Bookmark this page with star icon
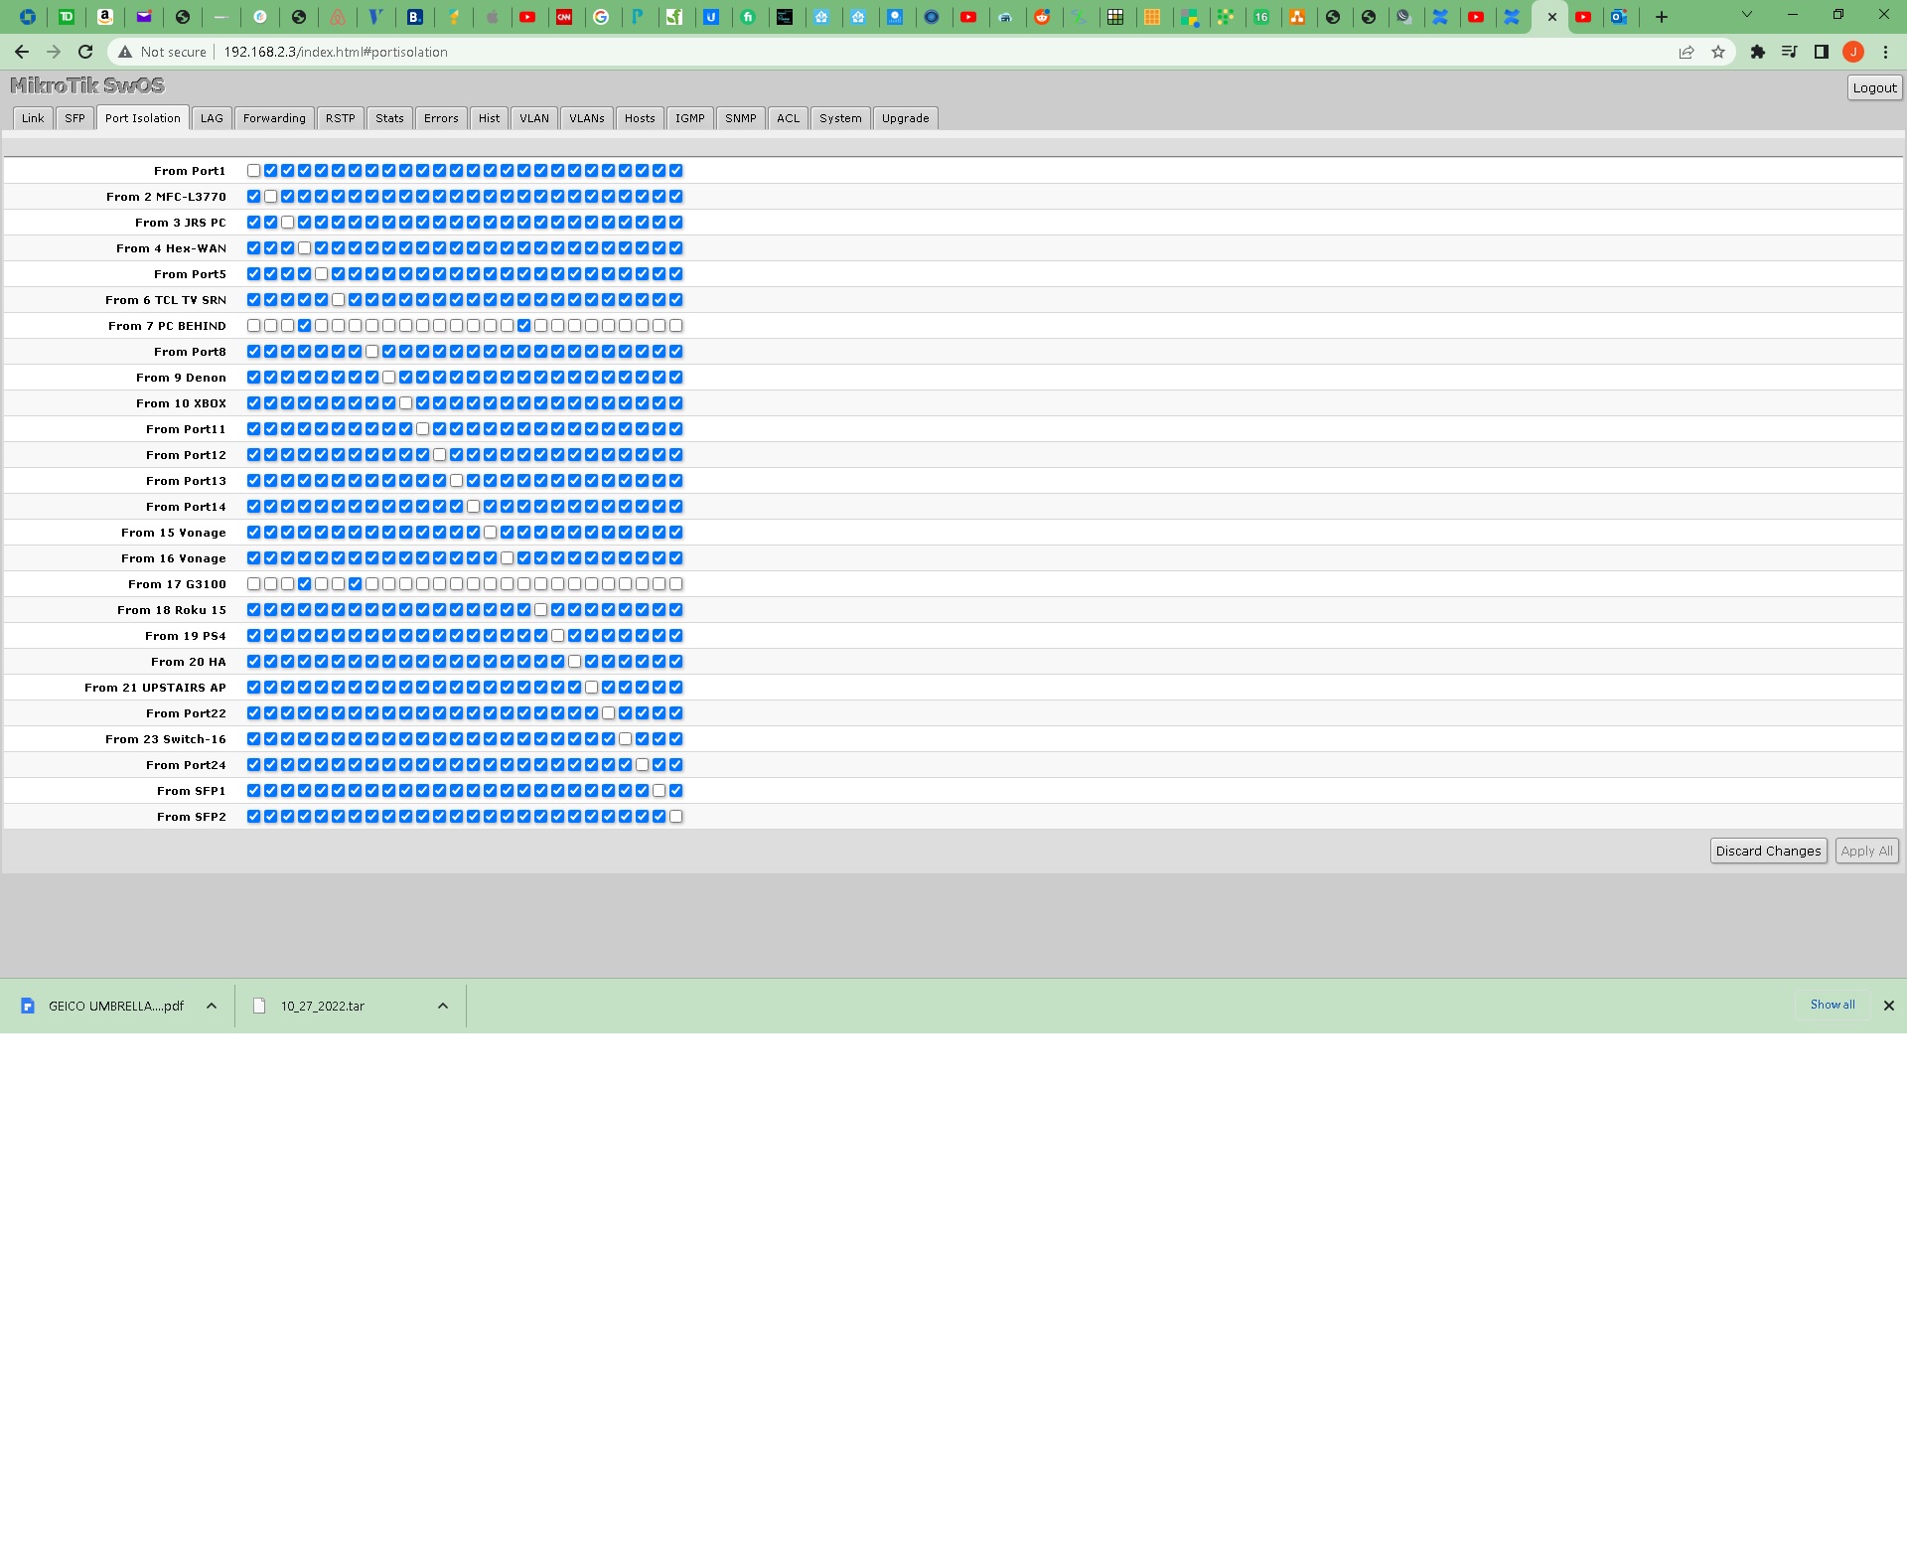 (x=1718, y=52)
